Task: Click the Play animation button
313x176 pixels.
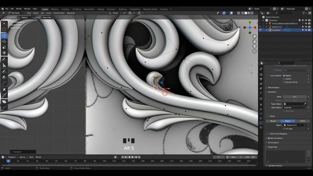Action: coord(133,157)
